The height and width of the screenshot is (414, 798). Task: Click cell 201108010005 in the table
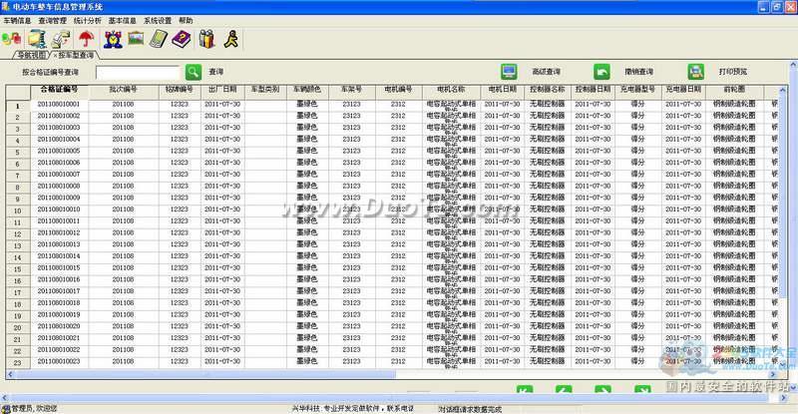[x=59, y=152]
